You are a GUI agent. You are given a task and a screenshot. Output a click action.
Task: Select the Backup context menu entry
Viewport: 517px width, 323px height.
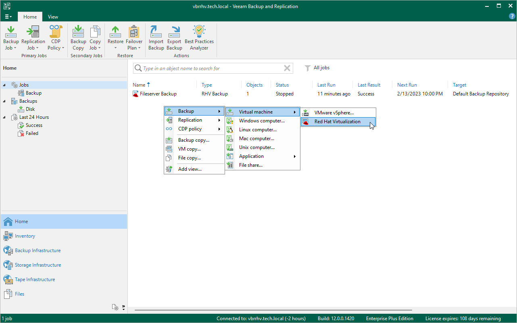194,111
